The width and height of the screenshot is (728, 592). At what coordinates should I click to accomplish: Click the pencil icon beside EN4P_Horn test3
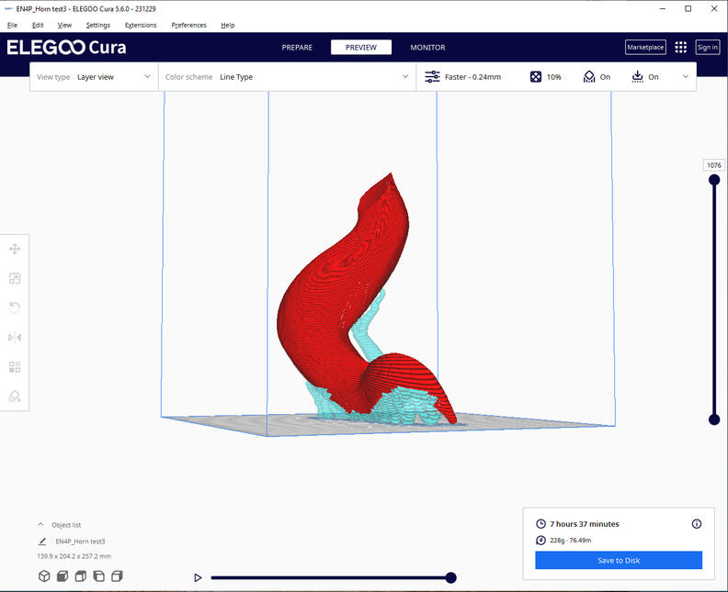pyautogui.click(x=42, y=542)
